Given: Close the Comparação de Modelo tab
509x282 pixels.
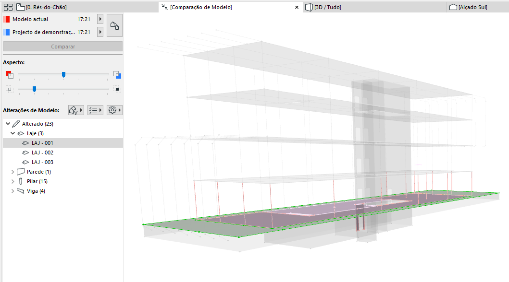Looking at the screenshot, I should (297, 7).
